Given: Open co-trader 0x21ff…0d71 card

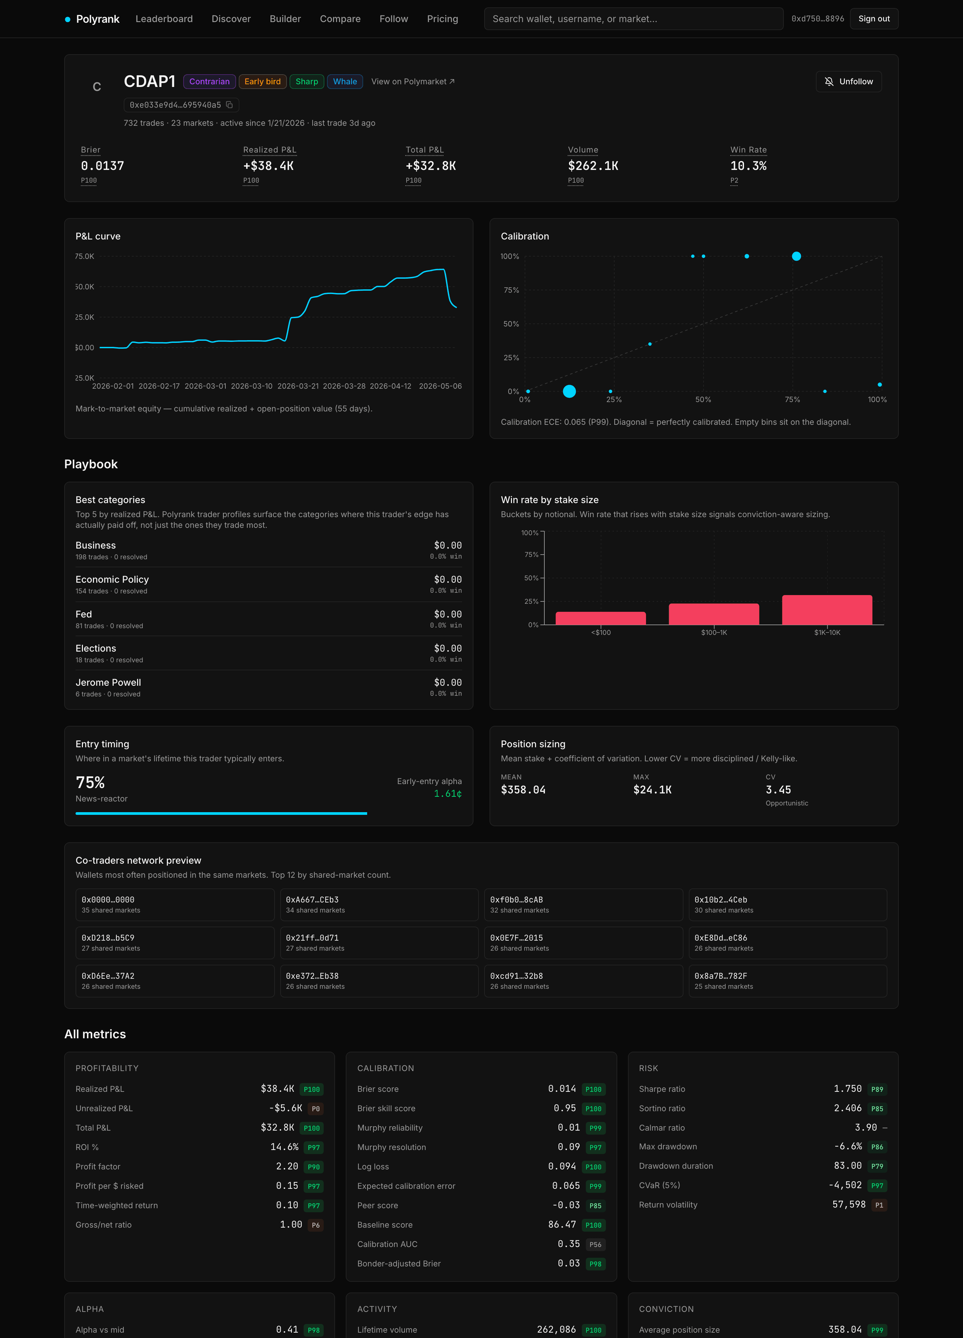Looking at the screenshot, I should point(379,943).
